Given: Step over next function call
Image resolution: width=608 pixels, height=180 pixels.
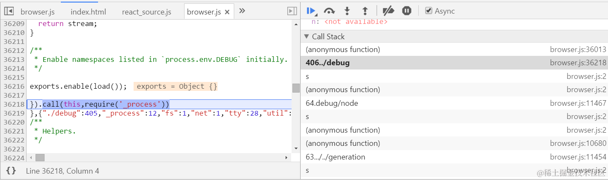Looking at the screenshot, I should click(x=329, y=11).
